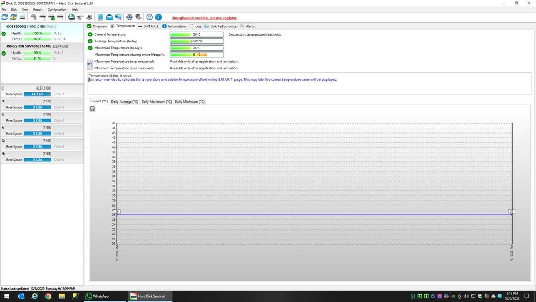Switch to the WhatsApp taskbar button
Screen dimensions: 536x302
[105, 296]
